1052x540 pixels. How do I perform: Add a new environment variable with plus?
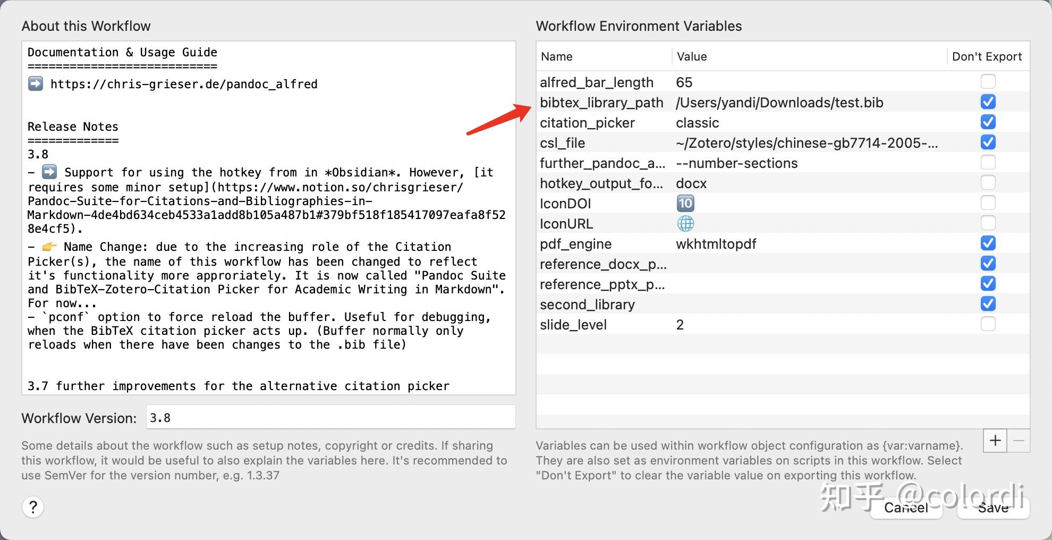coord(995,441)
